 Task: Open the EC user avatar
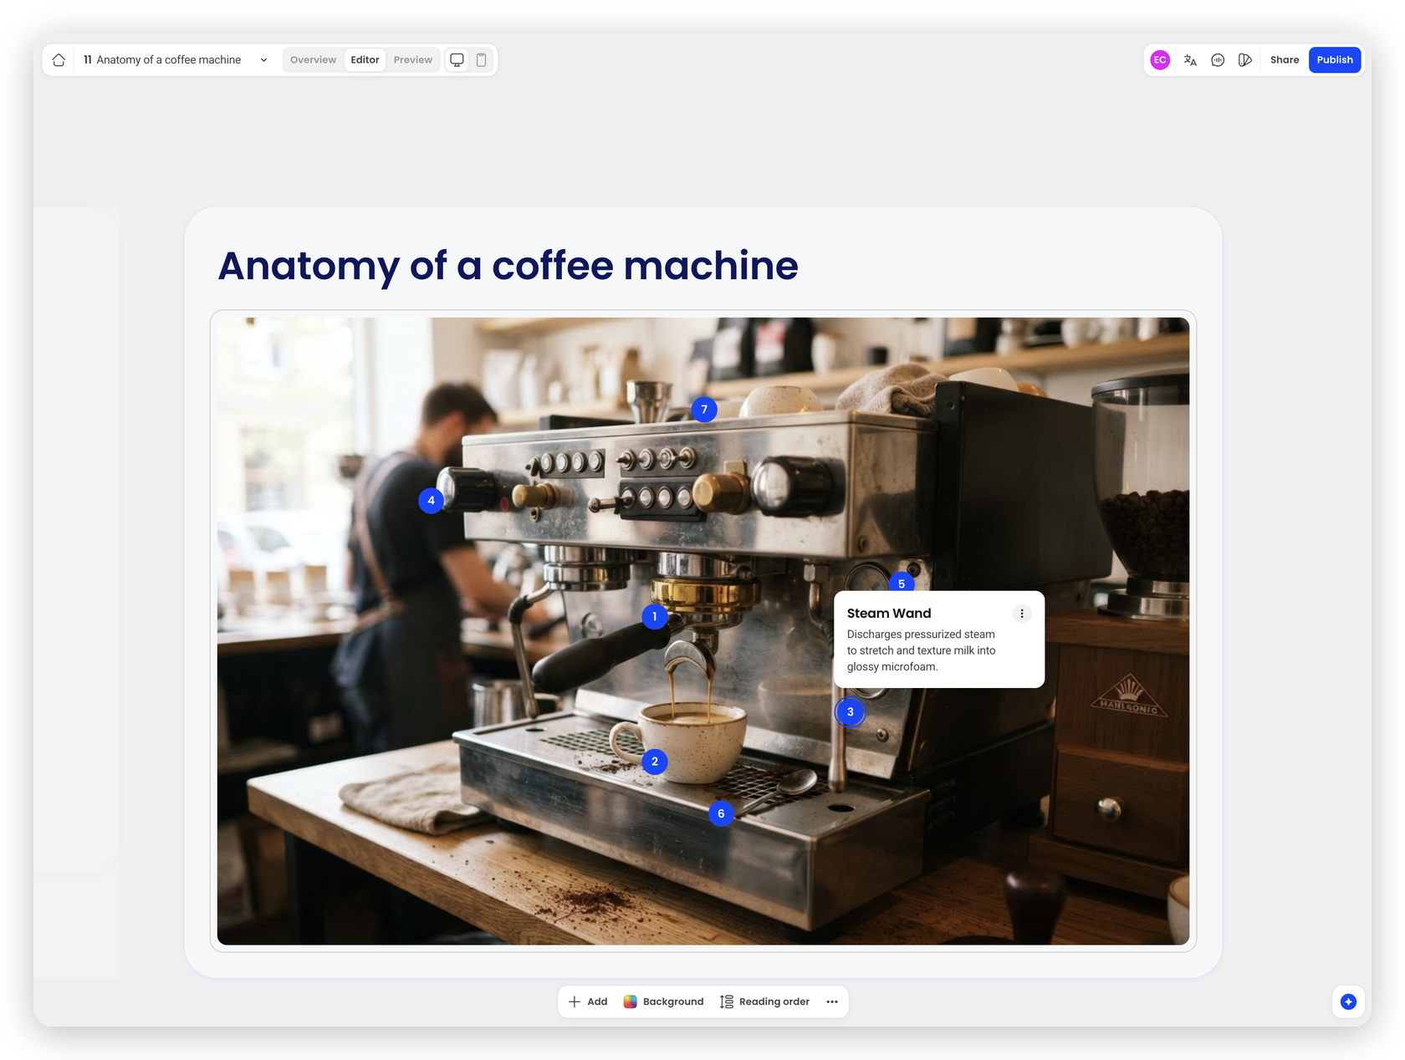pyautogui.click(x=1160, y=60)
